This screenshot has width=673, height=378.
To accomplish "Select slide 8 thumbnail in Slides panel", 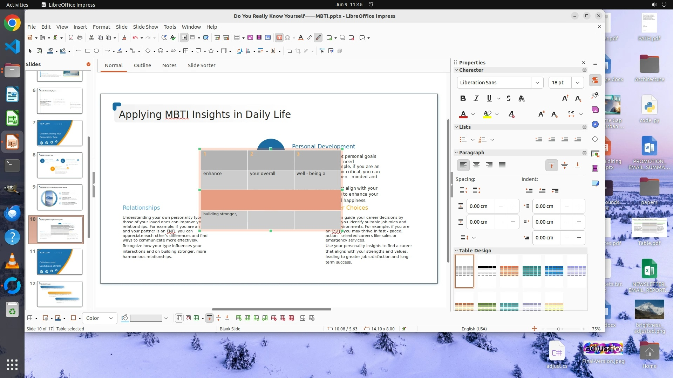I will [x=60, y=165].
